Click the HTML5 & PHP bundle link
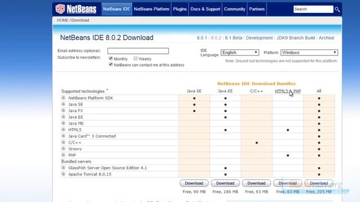This screenshot has width=360, height=202. pos(287,91)
